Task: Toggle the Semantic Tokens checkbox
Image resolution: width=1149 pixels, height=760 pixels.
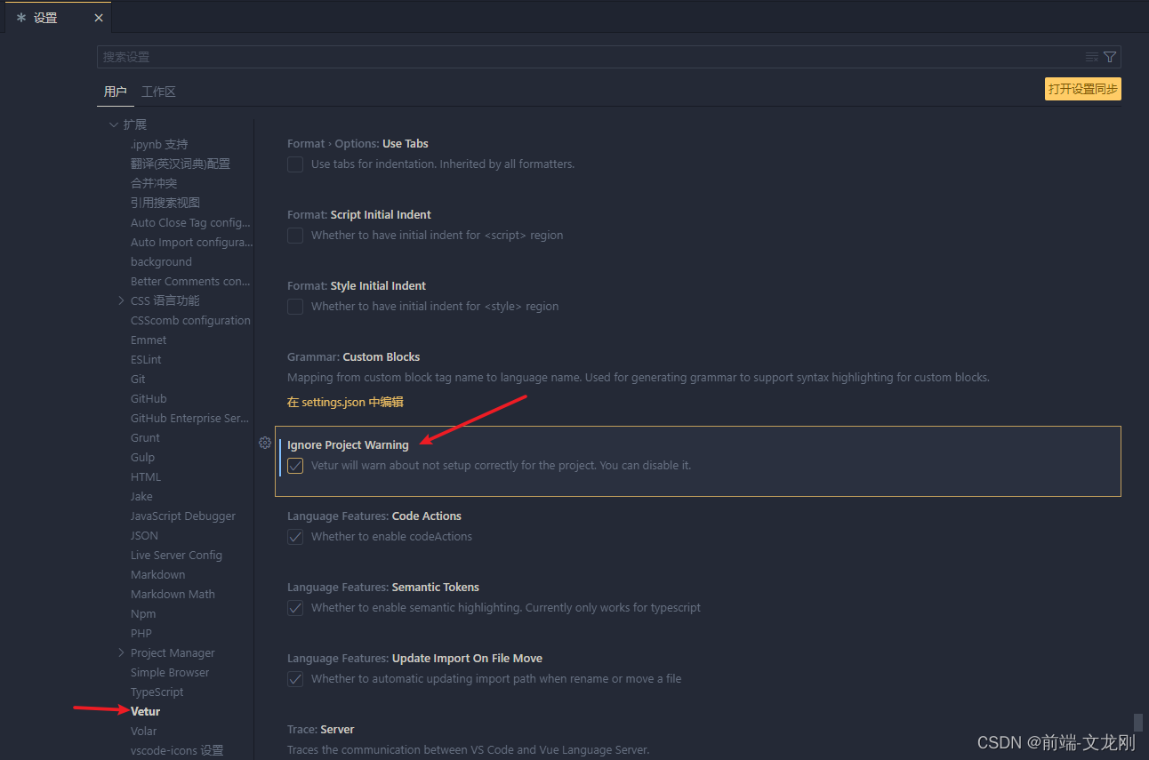Action: 294,607
